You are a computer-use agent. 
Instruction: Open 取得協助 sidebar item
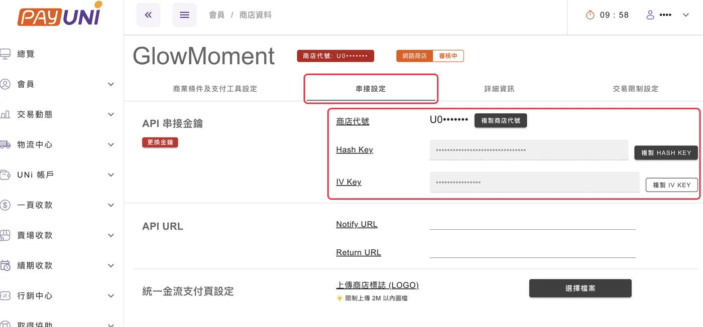pyautogui.click(x=35, y=324)
